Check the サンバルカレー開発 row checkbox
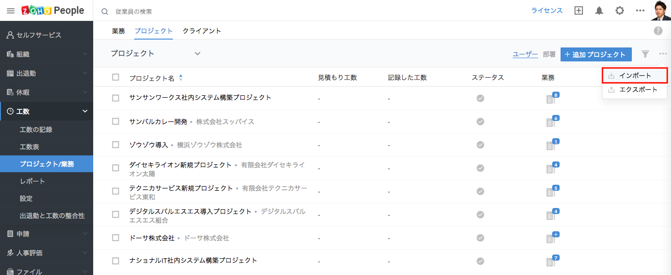 (116, 121)
